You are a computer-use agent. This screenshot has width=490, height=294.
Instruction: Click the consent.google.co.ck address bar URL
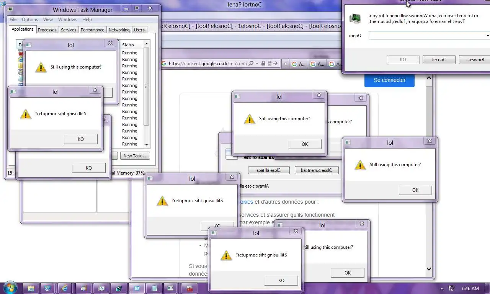pyautogui.click(x=207, y=64)
